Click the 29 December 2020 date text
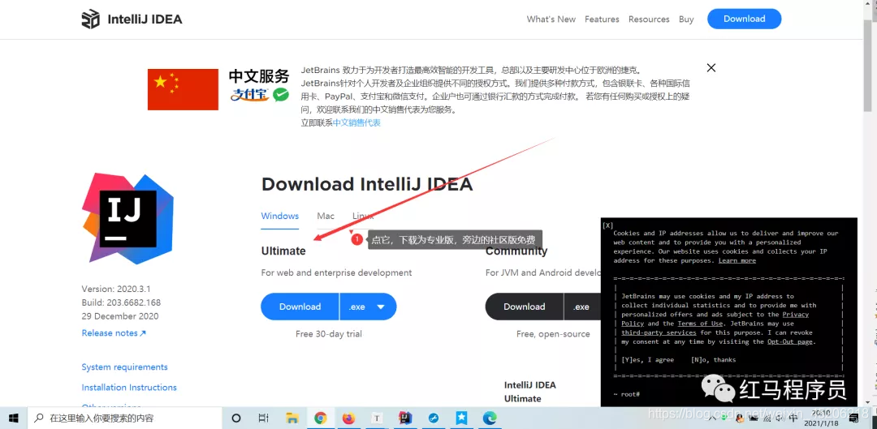 tap(120, 315)
